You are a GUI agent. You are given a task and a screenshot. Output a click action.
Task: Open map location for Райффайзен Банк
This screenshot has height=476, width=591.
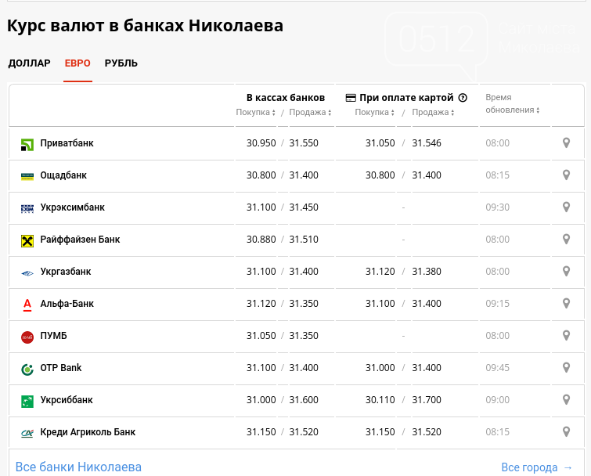click(x=566, y=240)
